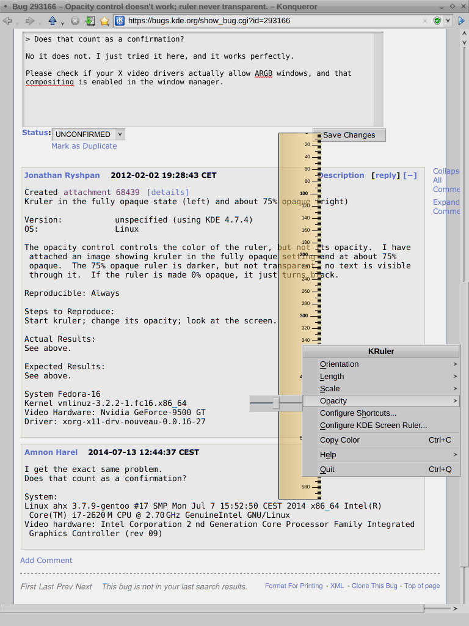Expand the Help submenu

point(381,455)
